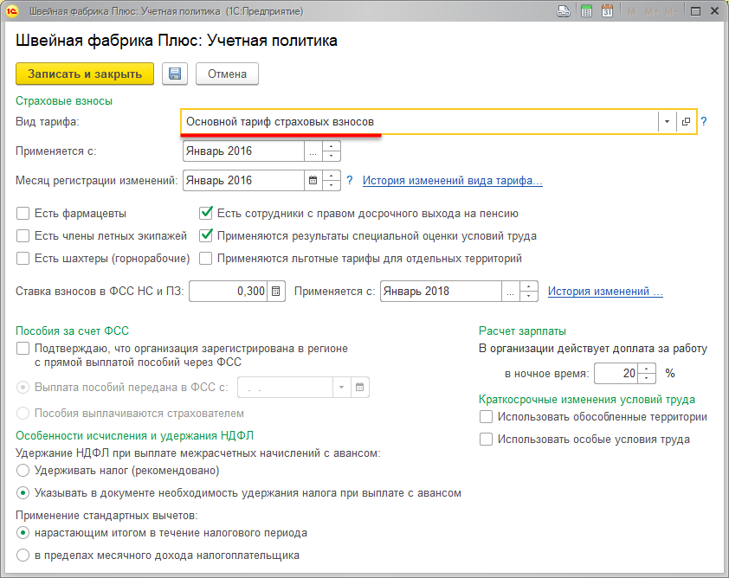Open ellipsis selector for Применяется с Январь 2018

coord(510,292)
